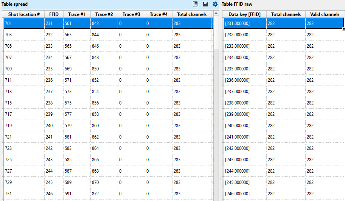Click Trace #2 cell with value 872
The width and height of the screenshot is (345, 201).
point(104,194)
